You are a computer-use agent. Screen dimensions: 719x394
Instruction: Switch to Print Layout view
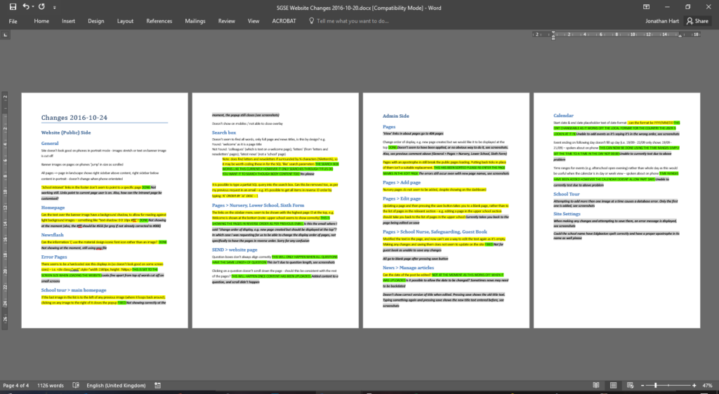coord(613,386)
